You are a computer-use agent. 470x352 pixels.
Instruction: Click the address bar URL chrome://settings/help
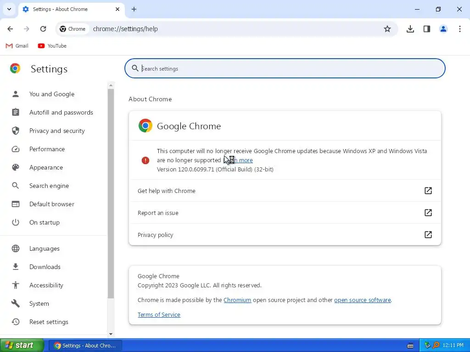(125, 29)
